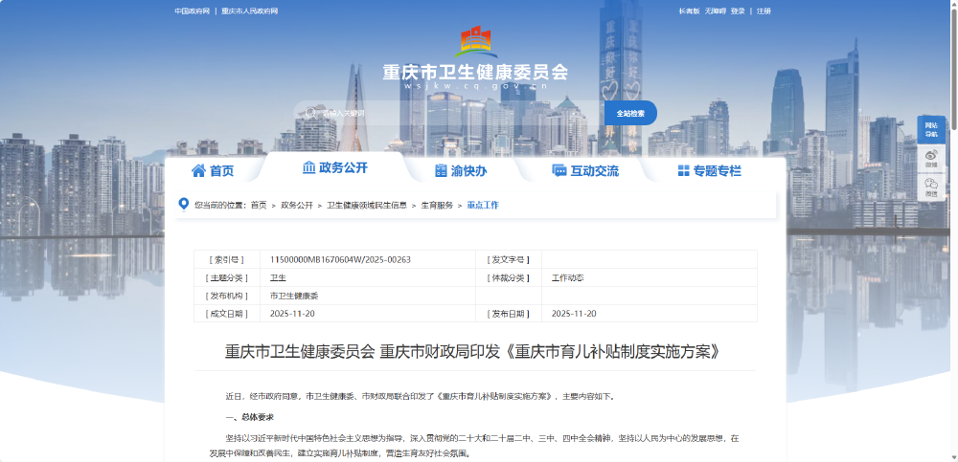Click the commission logo emblem

click(x=475, y=41)
